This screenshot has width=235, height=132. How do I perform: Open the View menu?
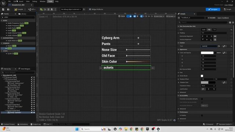(x=28, y=1)
